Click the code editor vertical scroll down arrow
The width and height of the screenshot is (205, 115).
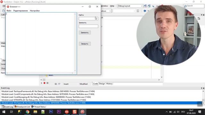pyautogui.click(x=162, y=77)
